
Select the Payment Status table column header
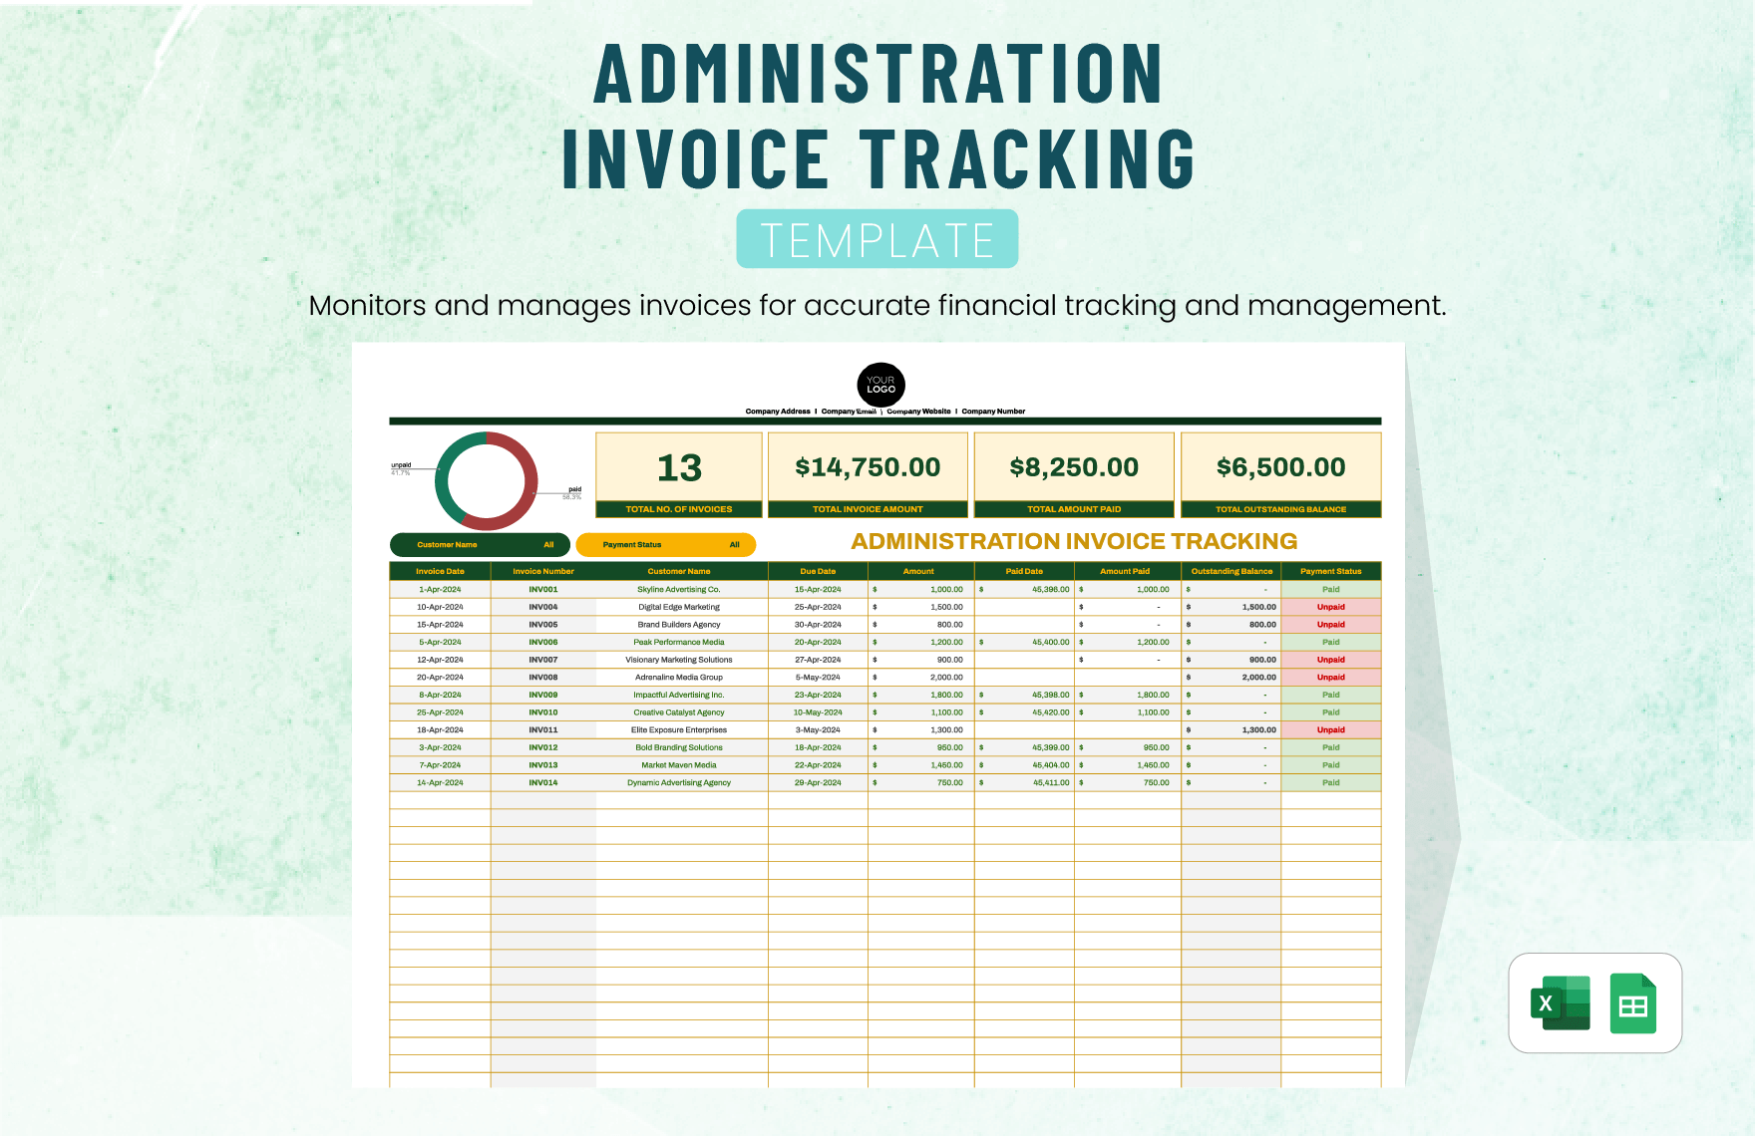[x=1331, y=571]
